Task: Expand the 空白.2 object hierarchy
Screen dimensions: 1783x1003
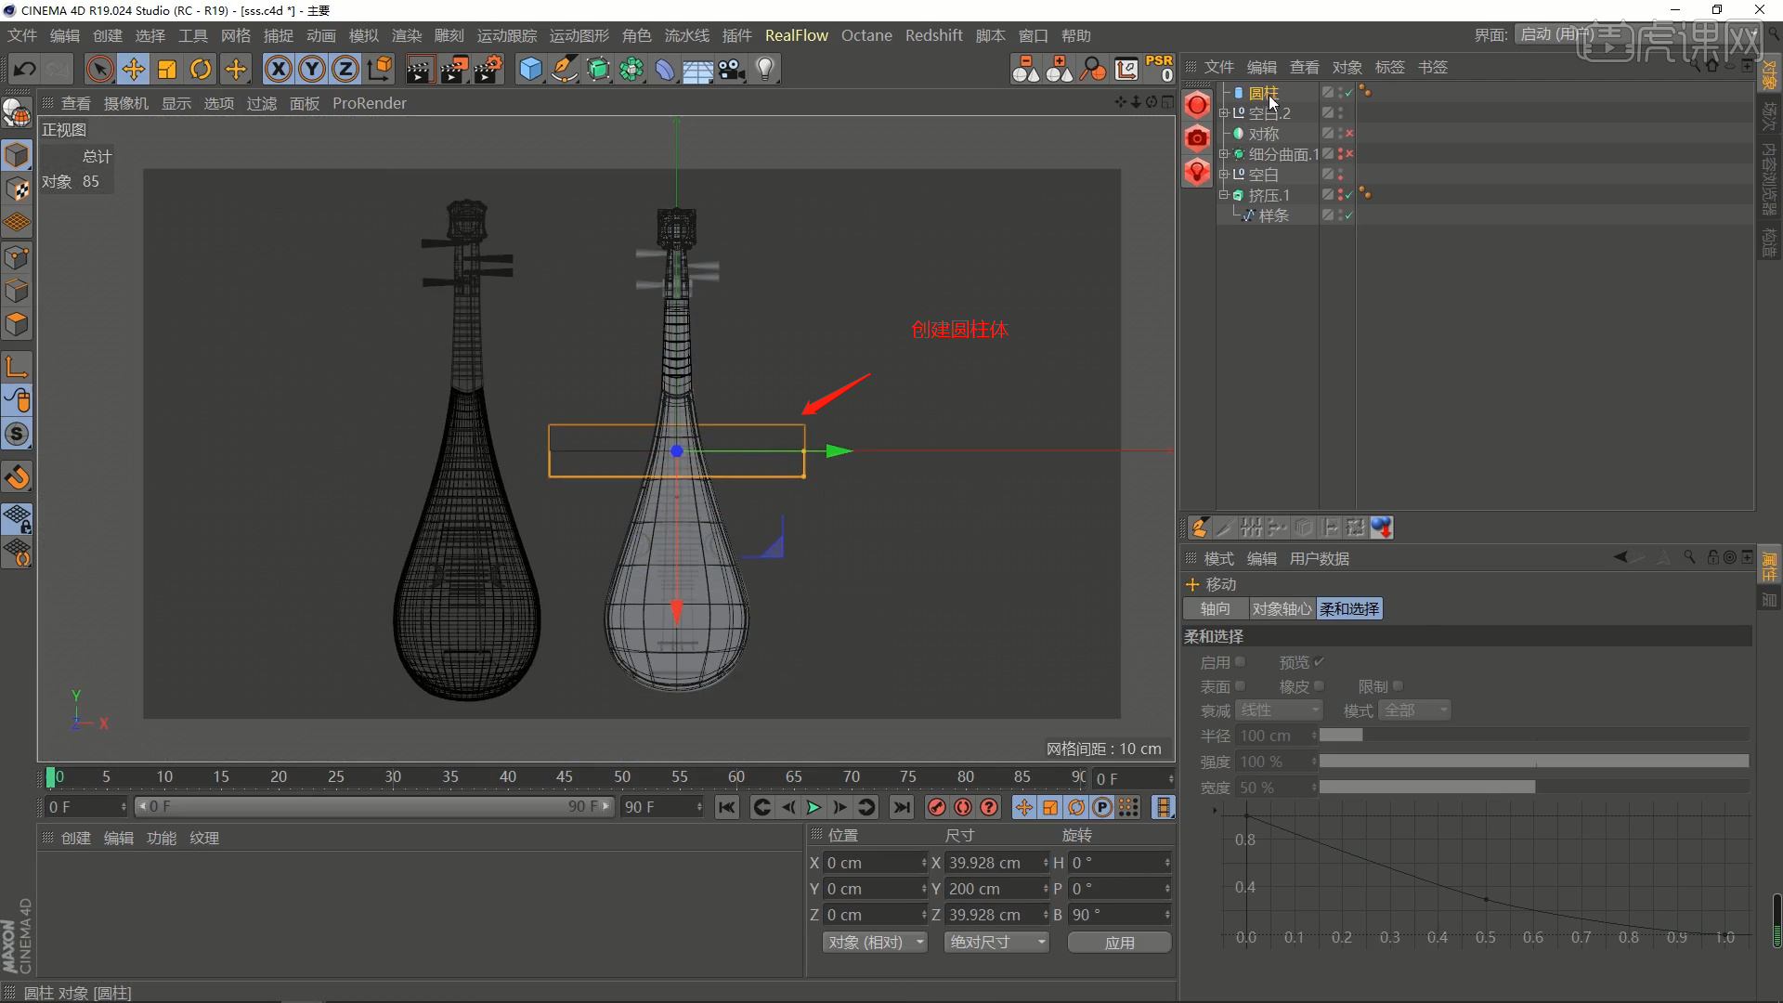Action: (1224, 112)
